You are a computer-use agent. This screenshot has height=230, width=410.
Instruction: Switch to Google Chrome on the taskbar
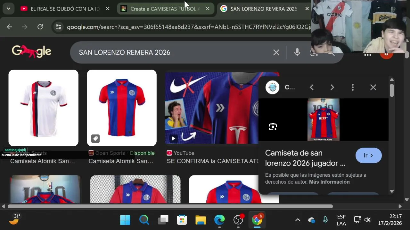coord(257,220)
